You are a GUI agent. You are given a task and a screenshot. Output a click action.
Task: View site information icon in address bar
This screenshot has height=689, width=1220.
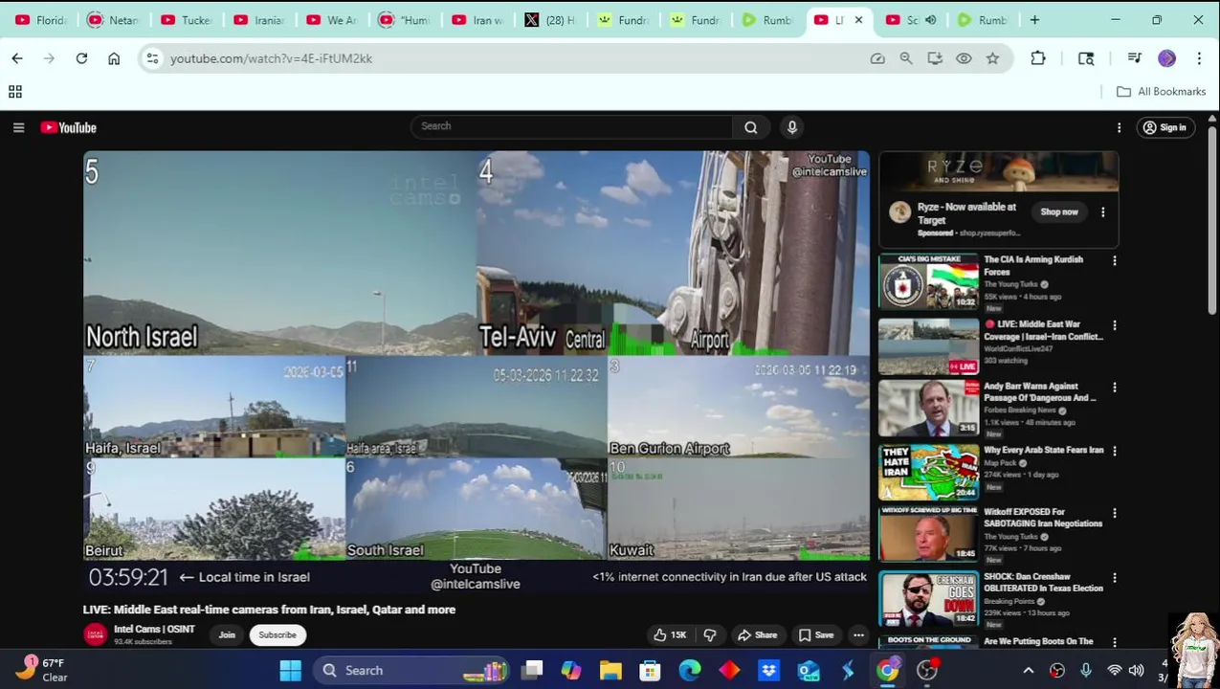[152, 58]
